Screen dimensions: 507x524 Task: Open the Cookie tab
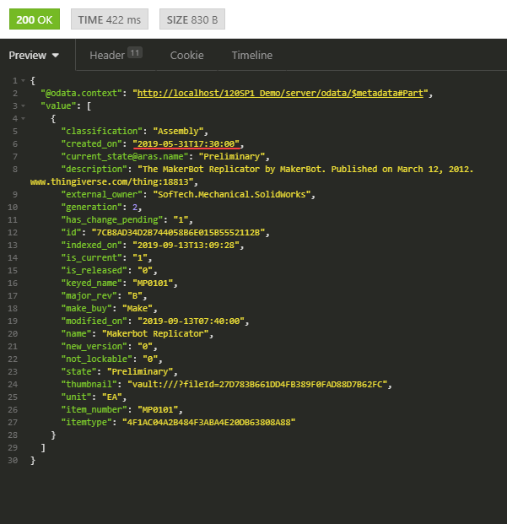(x=186, y=56)
